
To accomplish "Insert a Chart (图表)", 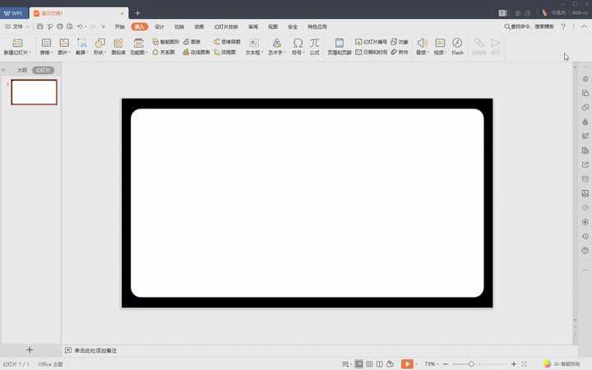I will coord(192,42).
